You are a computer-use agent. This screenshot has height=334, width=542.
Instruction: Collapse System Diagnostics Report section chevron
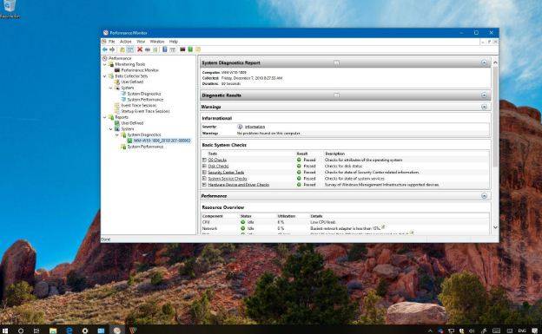pyautogui.click(x=484, y=62)
